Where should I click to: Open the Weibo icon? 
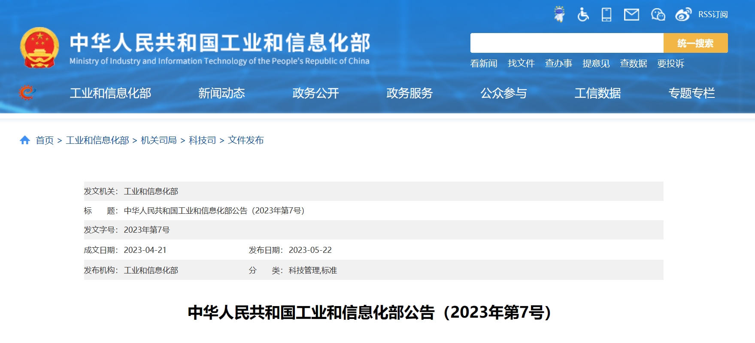(x=683, y=15)
